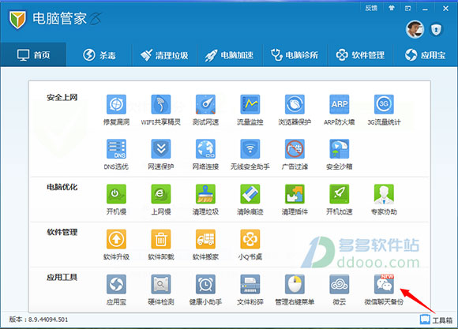
Task: Click the 反馈 feedback link
Action: click(x=371, y=8)
